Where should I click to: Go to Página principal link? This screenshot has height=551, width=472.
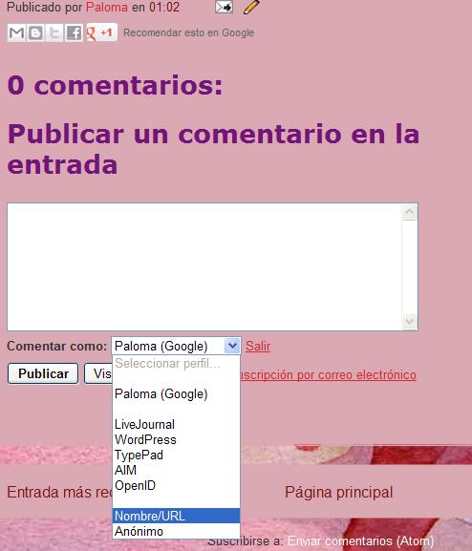coord(338,492)
